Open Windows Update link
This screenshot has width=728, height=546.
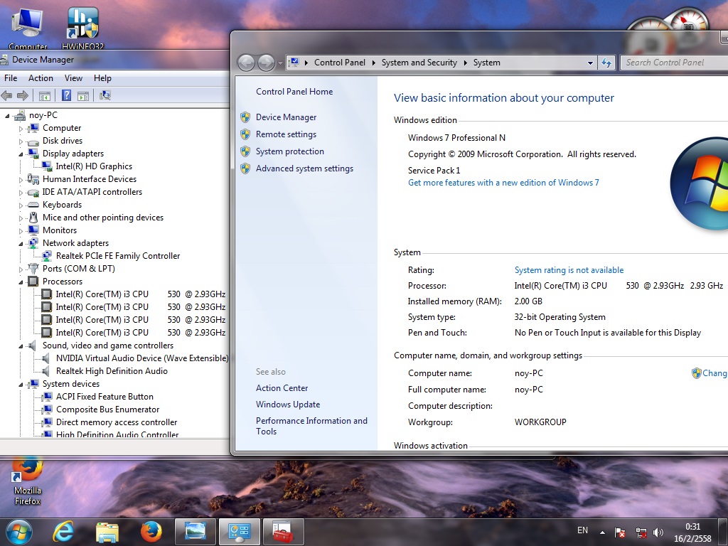tap(288, 405)
